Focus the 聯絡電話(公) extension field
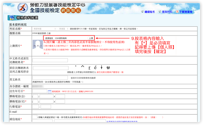Screen dimensions: 203x125 click(60, 96)
